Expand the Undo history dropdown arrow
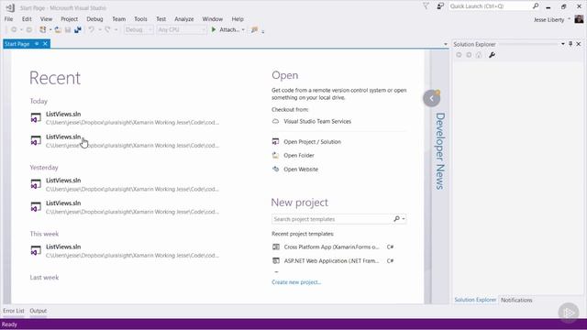 100,29
